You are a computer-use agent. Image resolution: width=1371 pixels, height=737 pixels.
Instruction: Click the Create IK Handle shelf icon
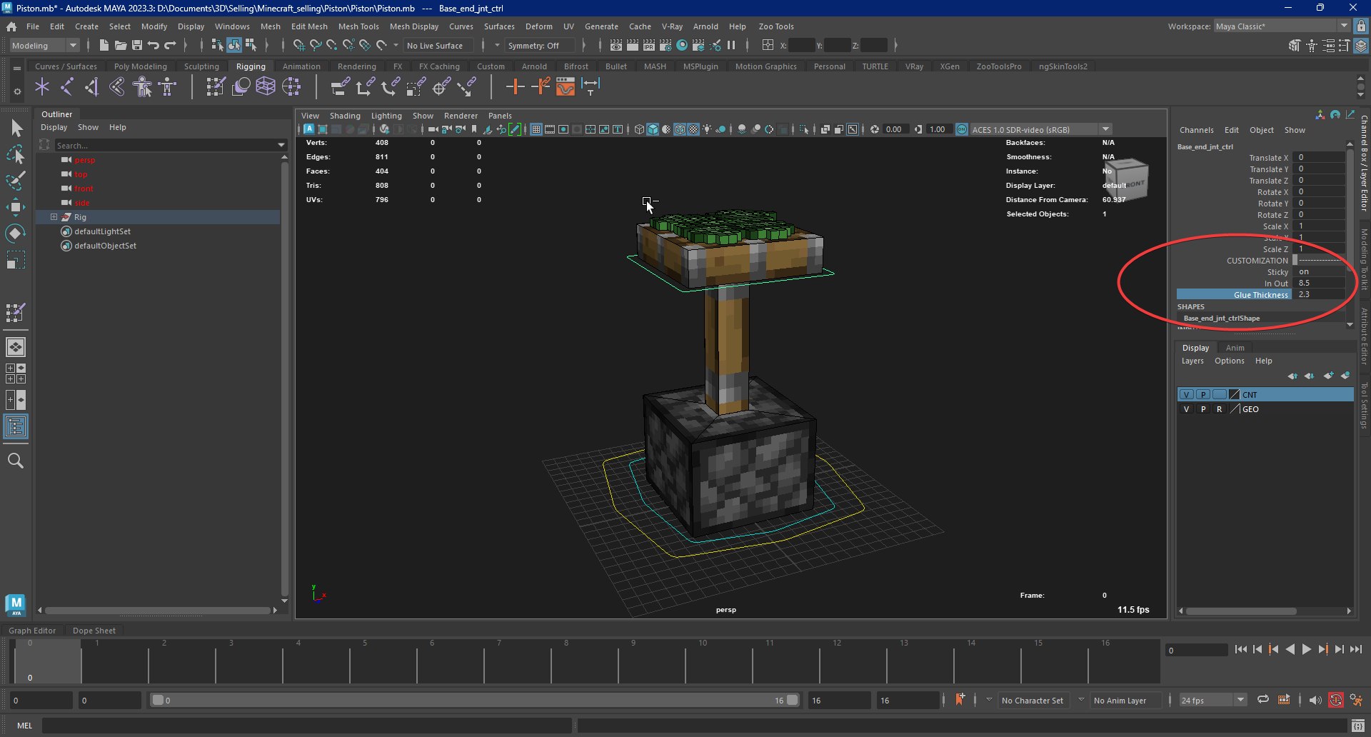pyautogui.click(x=91, y=87)
